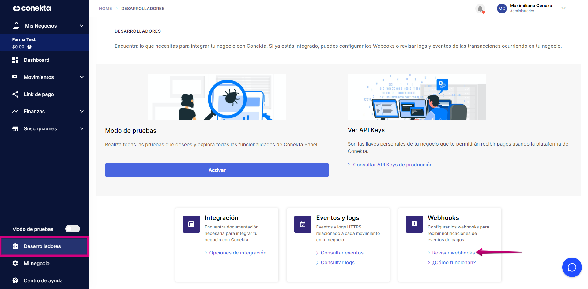Click the Ver API Keys illustration
This screenshot has height=289, width=588.
(x=417, y=97)
